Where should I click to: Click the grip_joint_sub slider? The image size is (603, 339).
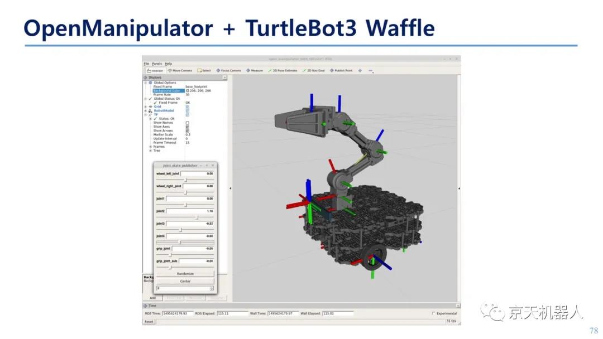(185, 267)
